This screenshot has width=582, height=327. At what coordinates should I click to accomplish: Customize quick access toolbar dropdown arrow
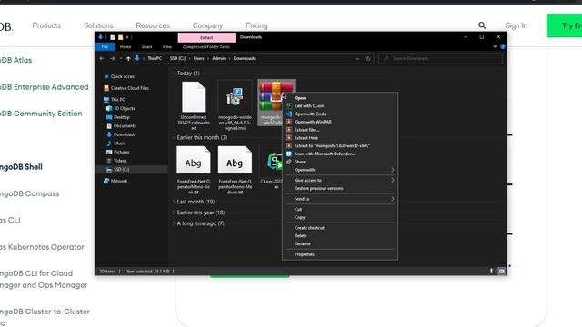tap(127, 37)
